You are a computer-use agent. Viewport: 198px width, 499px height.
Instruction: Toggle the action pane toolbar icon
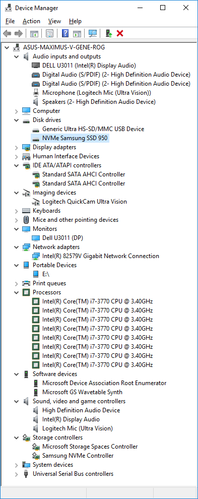[x=77, y=33]
